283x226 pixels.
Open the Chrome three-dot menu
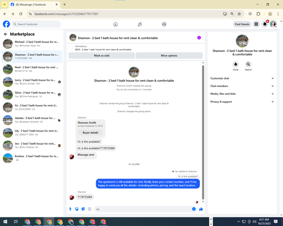click(278, 14)
